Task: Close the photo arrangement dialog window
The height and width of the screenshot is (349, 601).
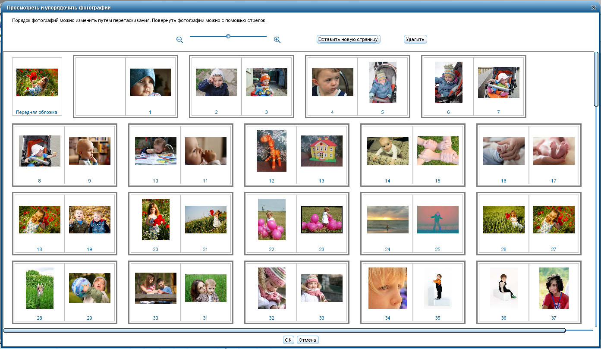Action: coord(594,7)
